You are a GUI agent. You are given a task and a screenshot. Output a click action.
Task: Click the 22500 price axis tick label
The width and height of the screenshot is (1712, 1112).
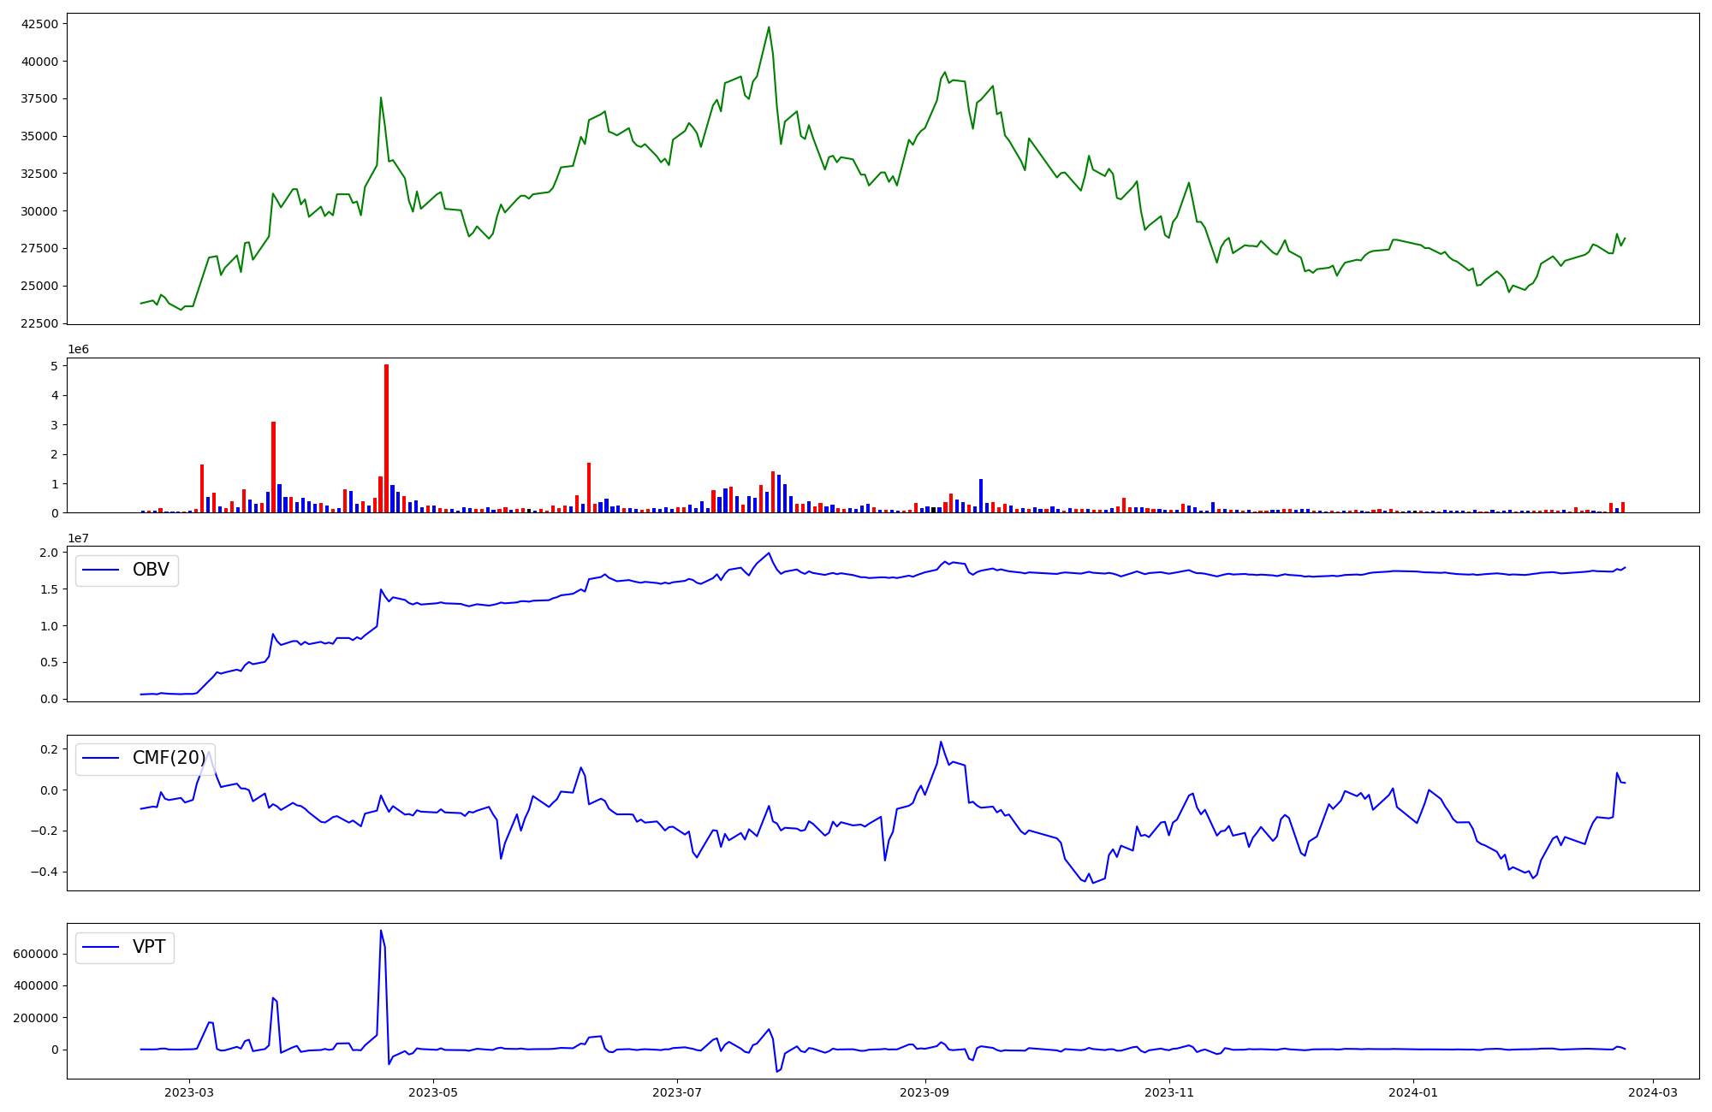pos(41,323)
